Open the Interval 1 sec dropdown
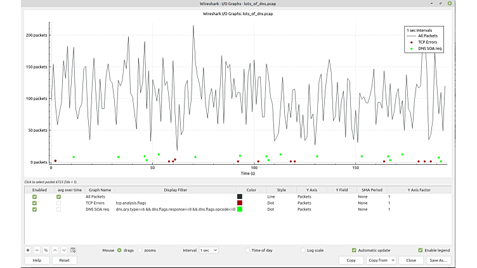Screen dimensions: 477x268 209,250
